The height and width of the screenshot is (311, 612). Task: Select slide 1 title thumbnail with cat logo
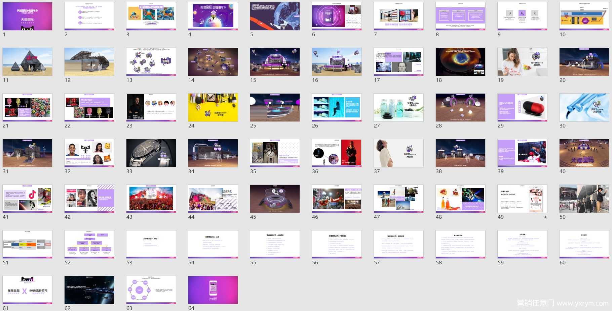[27, 16]
